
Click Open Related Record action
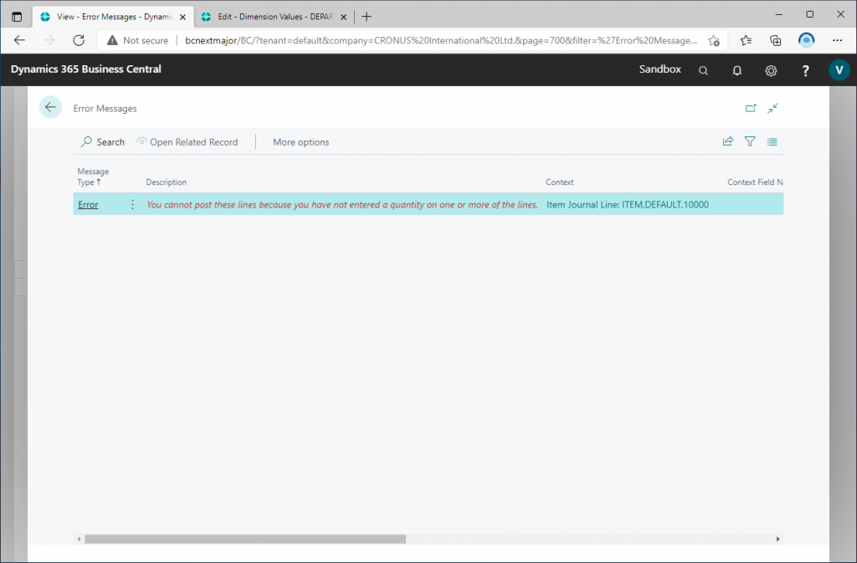187,142
